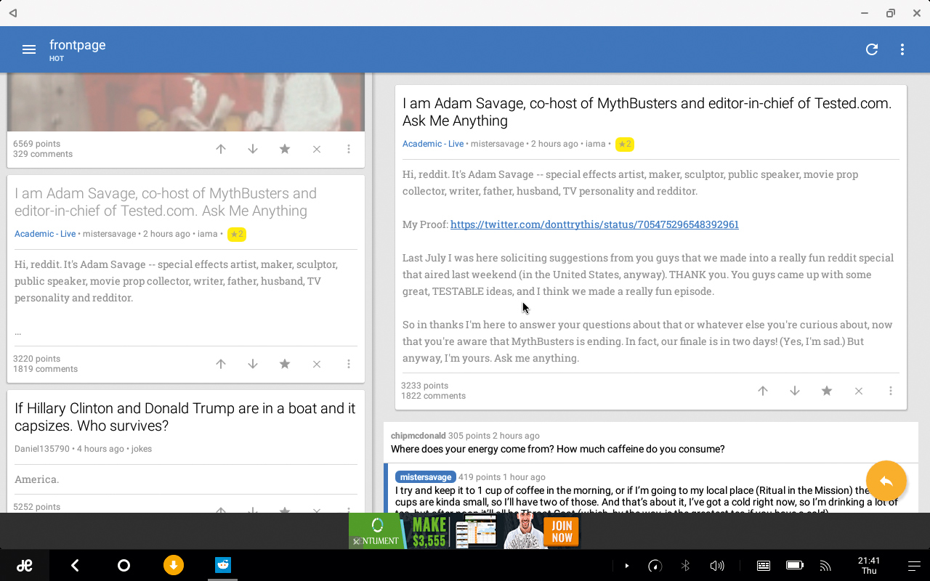Image resolution: width=930 pixels, height=581 pixels.
Task: Hide the top image post with X icon
Action: click(x=317, y=149)
